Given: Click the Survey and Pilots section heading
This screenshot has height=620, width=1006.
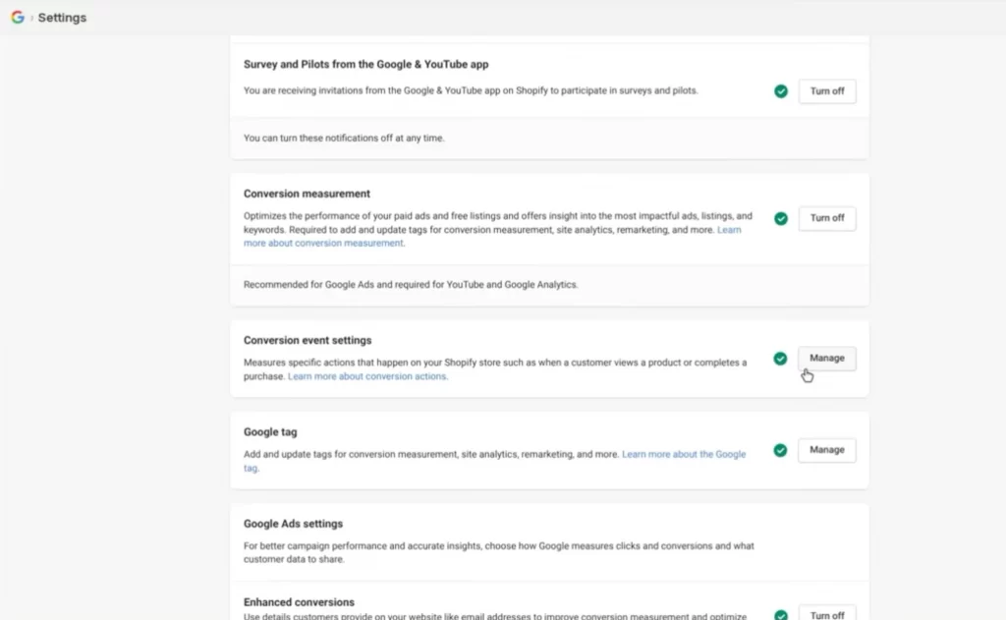Looking at the screenshot, I should [x=365, y=64].
